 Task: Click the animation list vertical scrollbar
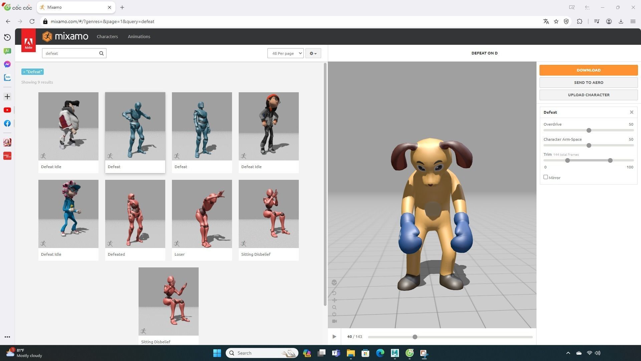coord(325,184)
